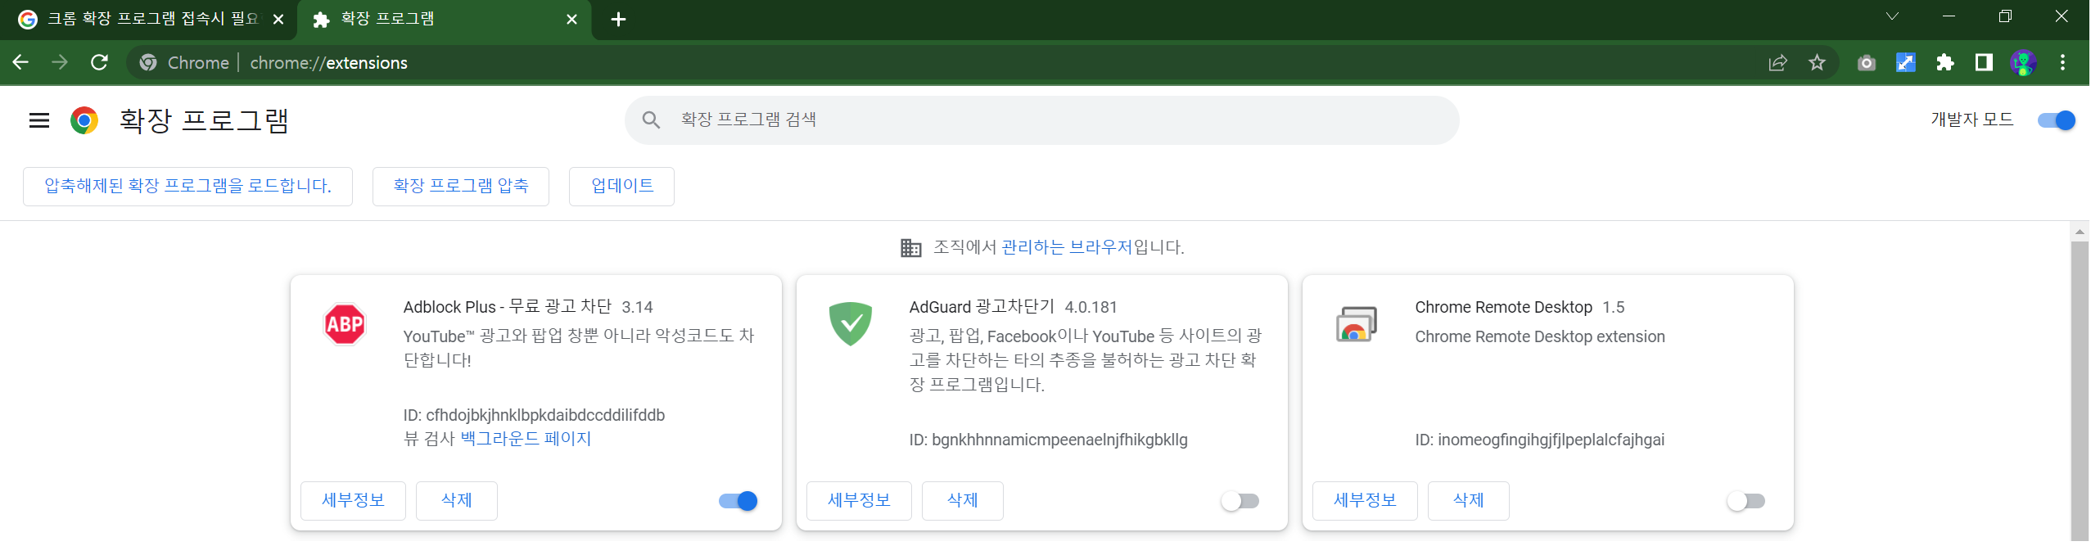Open the tab search chevron
Viewport: 2091px width, 546px height.
tap(1892, 16)
